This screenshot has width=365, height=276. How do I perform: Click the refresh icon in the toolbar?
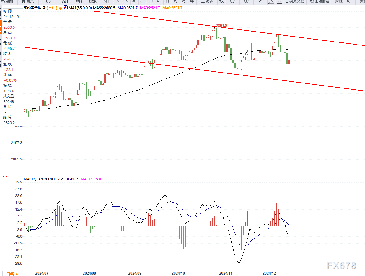48,1
